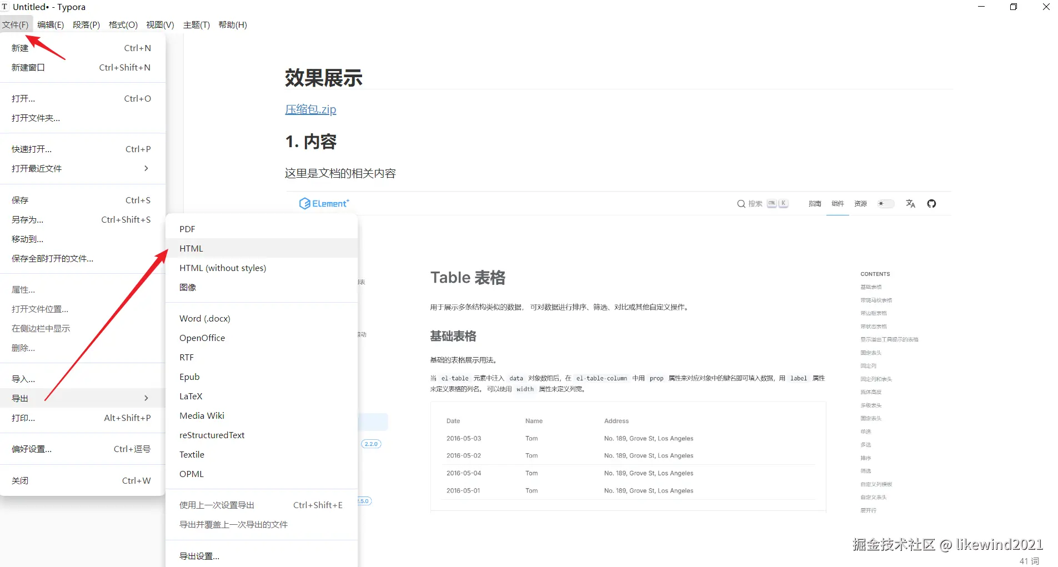This screenshot has width=1058, height=567.
Task: Select 快速打开... menu entry
Action: click(x=82, y=149)
